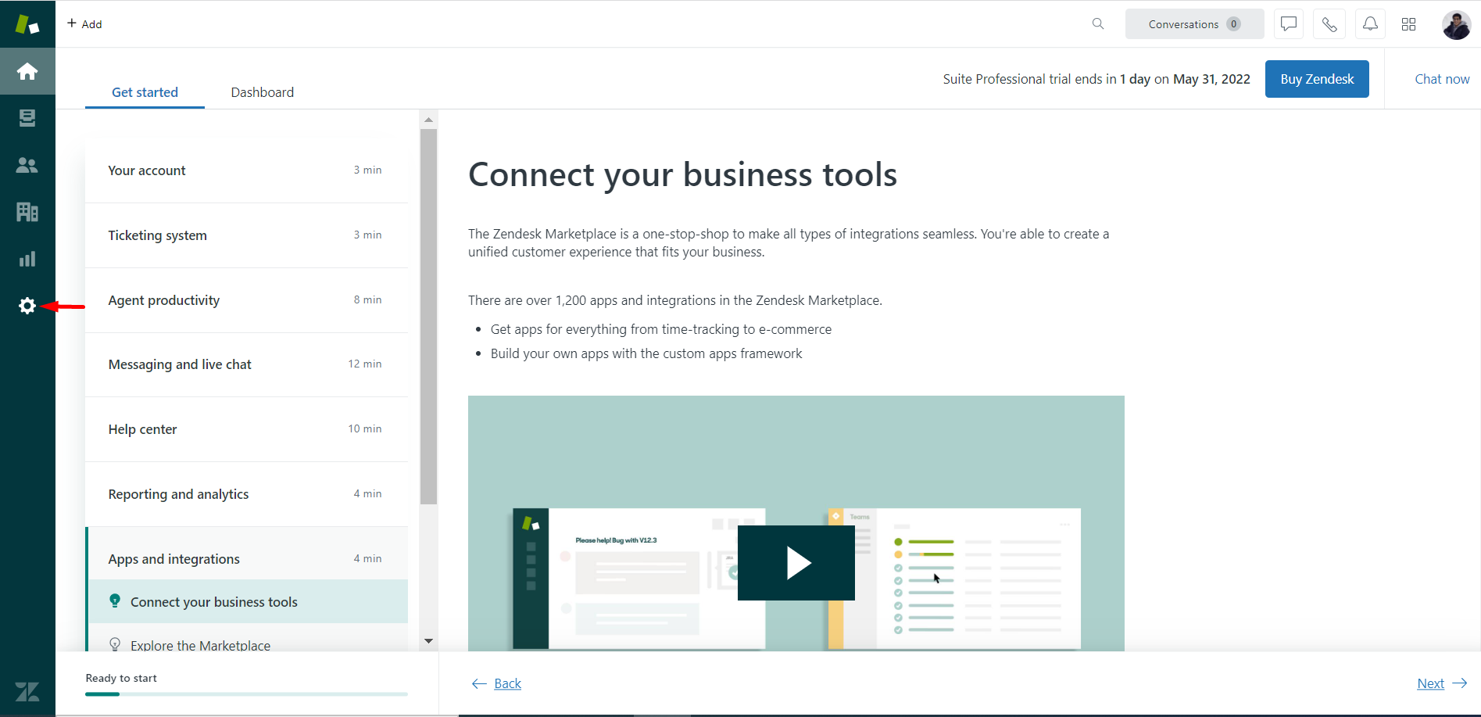
Task: Open the user profile avatar
Action: point(1457,24)
